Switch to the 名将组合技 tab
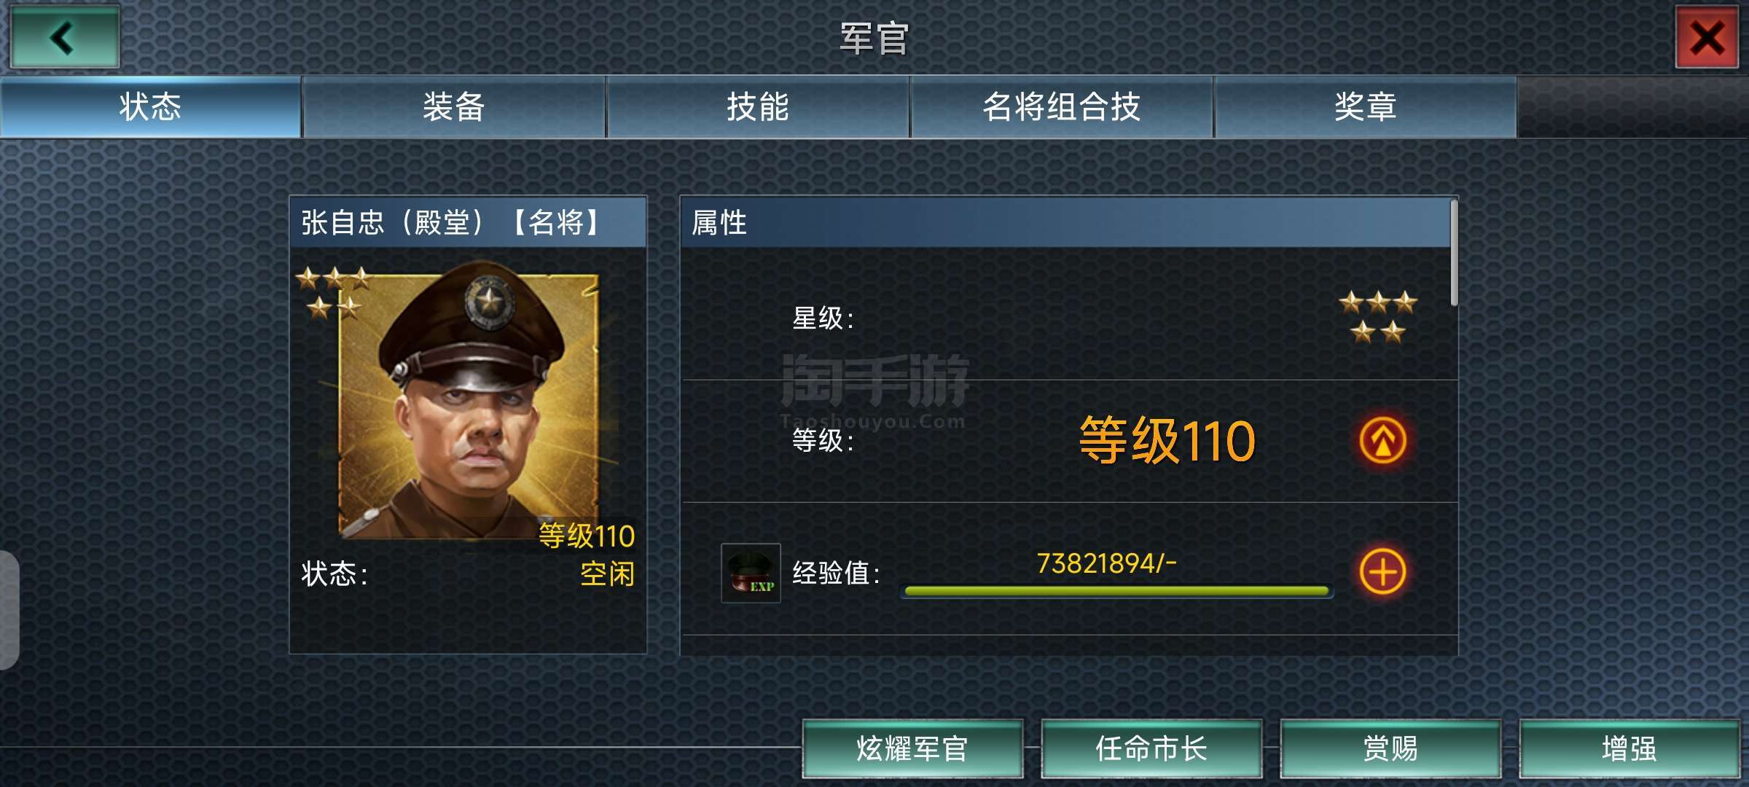The height and width of the screenshot is (787, 1749). [x=1062, y=107]
